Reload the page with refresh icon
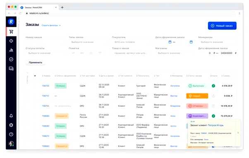 click(x=20, y=13)
